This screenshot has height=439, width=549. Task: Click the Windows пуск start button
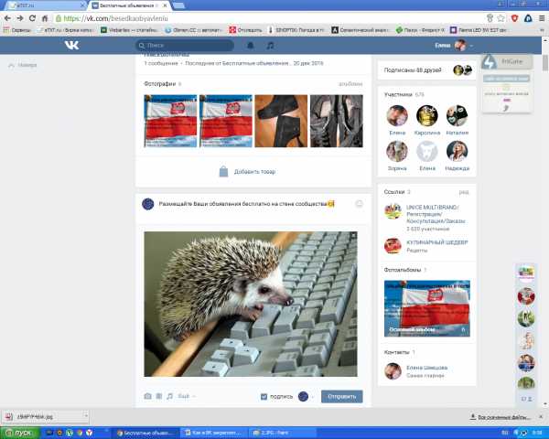(x=20, y=433)
